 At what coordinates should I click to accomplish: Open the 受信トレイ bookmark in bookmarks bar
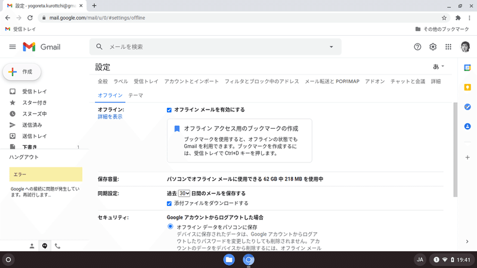point(20,29)
